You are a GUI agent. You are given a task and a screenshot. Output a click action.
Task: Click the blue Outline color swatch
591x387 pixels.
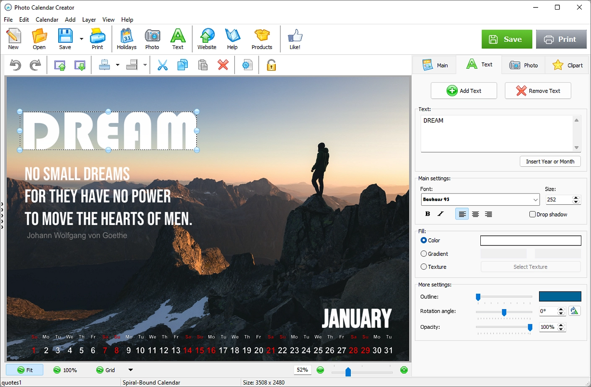click(560, 297)
